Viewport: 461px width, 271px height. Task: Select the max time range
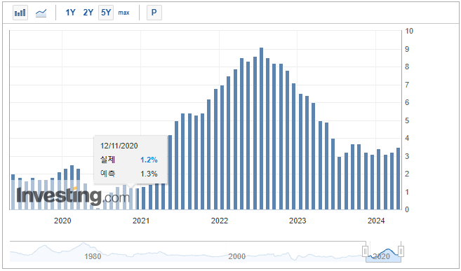click(123, 13)
